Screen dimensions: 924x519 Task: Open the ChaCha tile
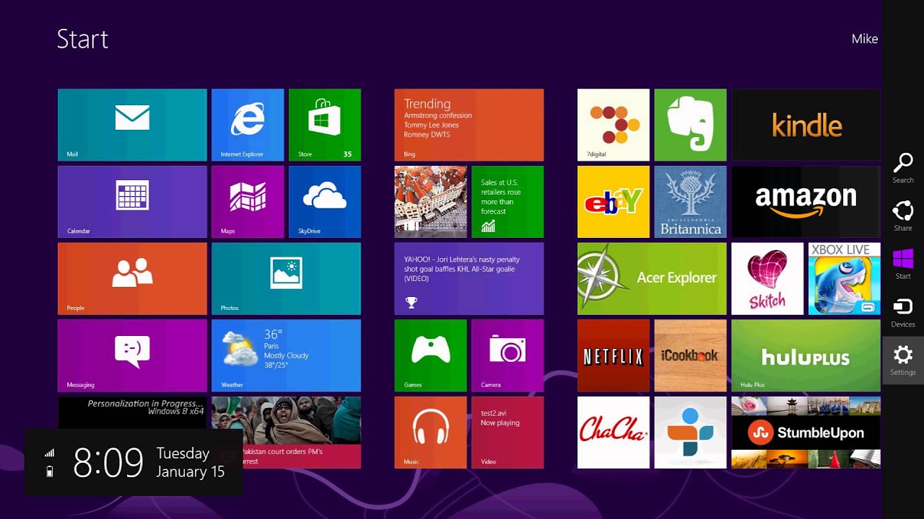[614, 432]
